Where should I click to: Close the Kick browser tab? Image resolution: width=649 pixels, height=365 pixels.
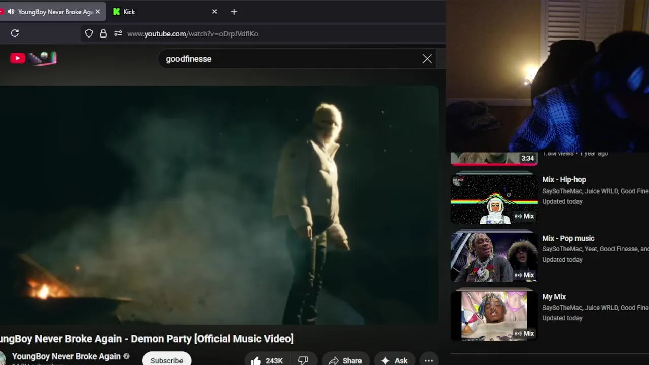(x=214, y=12)
